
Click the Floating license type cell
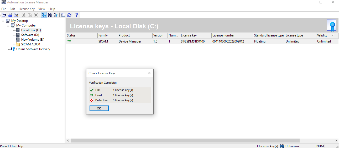pos(260,41)
